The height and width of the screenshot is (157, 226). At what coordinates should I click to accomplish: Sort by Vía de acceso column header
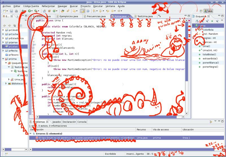(167, 129)
